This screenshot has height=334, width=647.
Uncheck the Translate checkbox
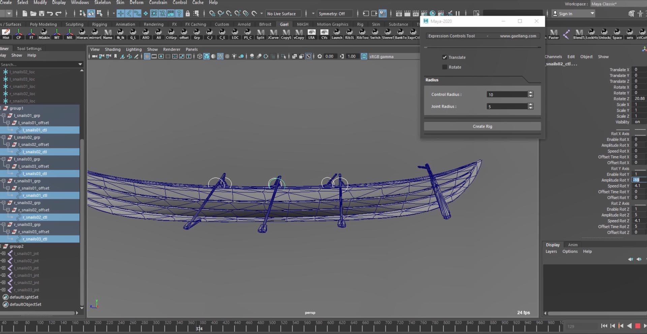click(x=444, y=57)
